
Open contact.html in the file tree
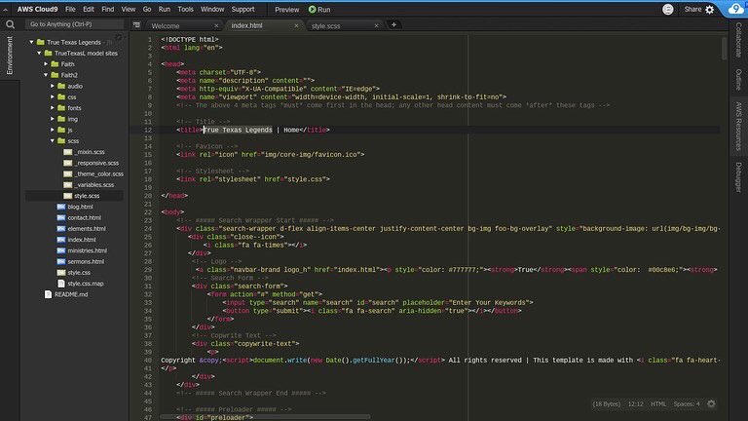pyautogui.click(x=84, y=217)
